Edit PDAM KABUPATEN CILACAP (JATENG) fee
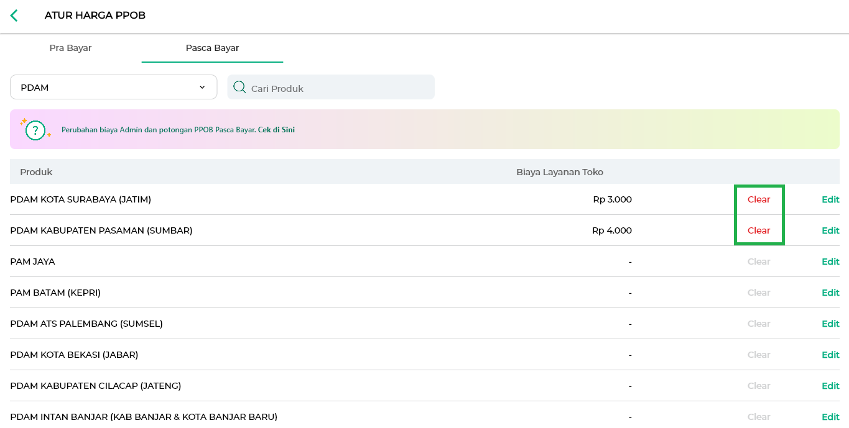This screenshot has width=849, height=428. 830,386
